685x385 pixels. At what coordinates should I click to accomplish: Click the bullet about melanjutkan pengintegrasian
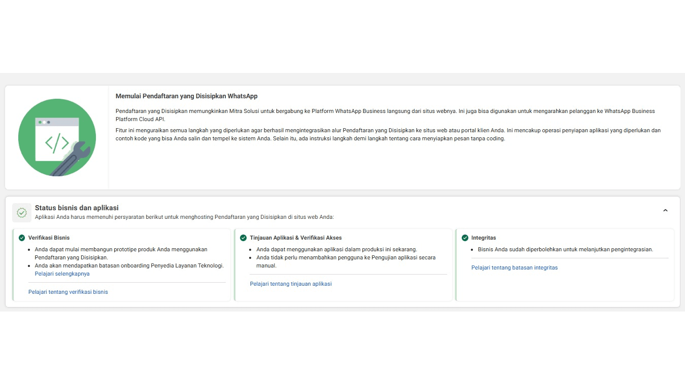click(x=565, y=249)
